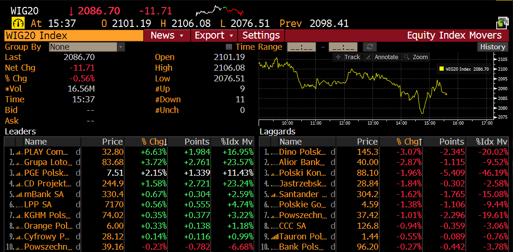Click the #Down count value 11

click(240, 99)
